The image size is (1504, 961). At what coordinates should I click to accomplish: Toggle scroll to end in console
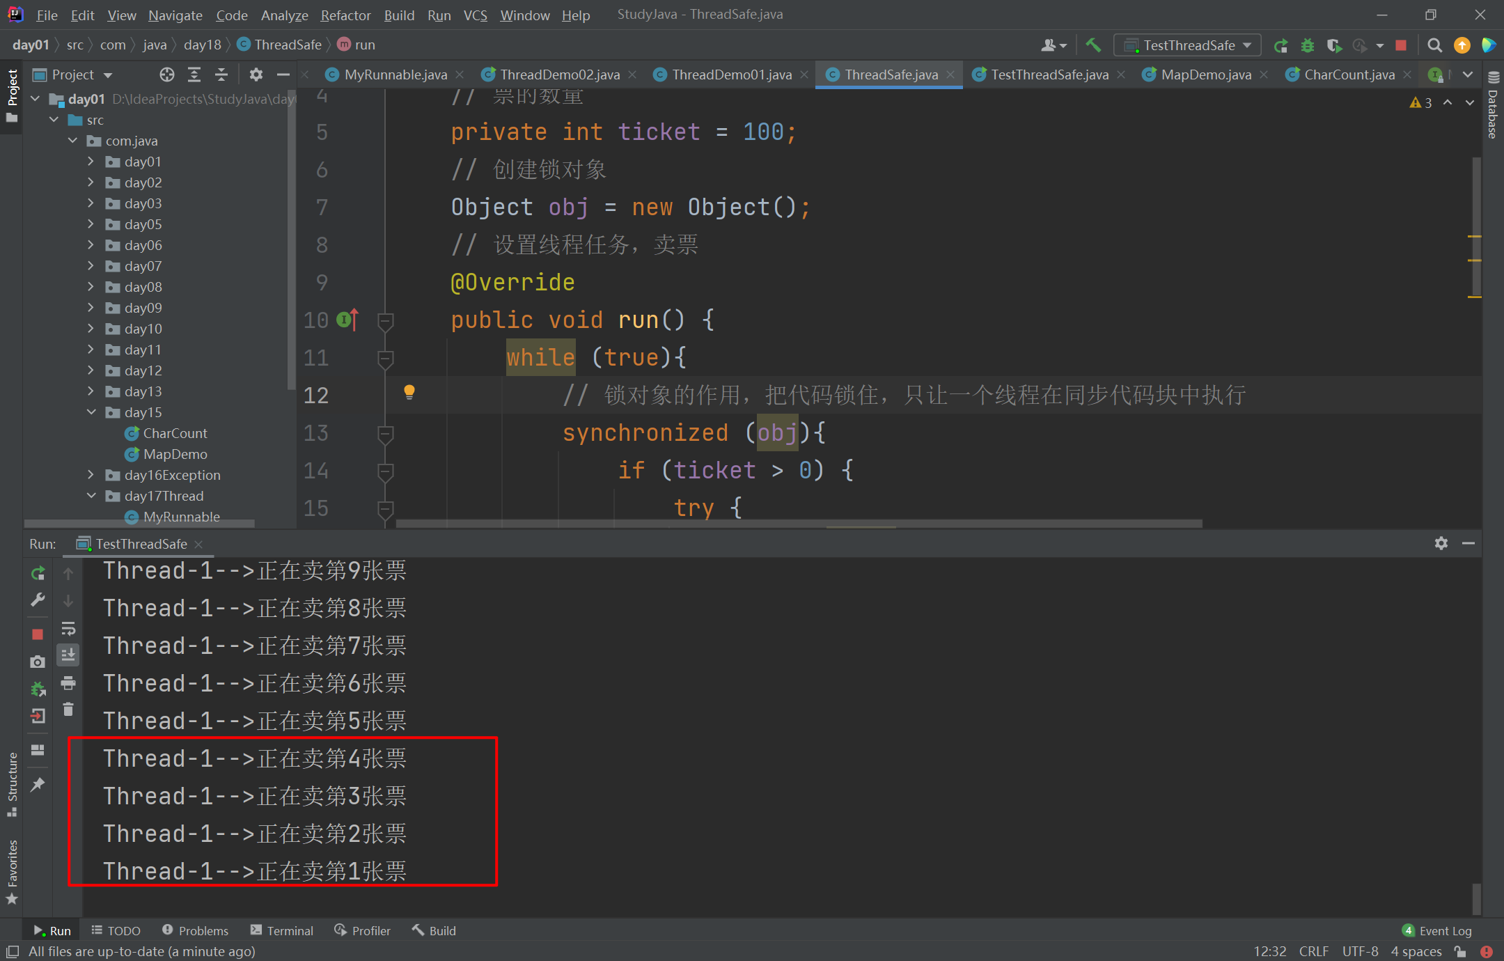point(68,655)
